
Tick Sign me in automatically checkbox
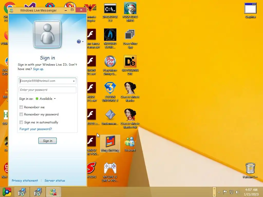(x=21, y=122)
